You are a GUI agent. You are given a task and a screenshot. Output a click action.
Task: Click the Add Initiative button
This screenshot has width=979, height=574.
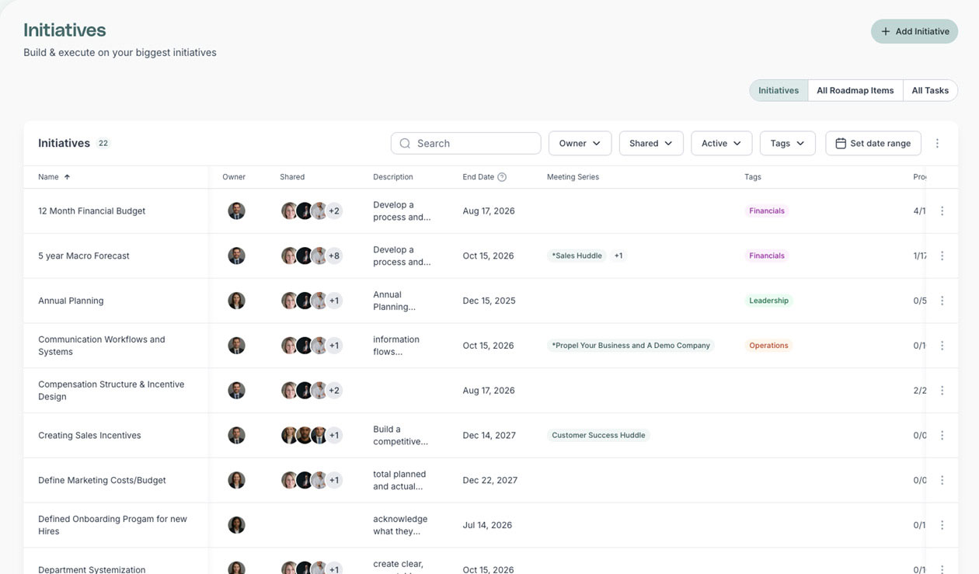point(915,31)
